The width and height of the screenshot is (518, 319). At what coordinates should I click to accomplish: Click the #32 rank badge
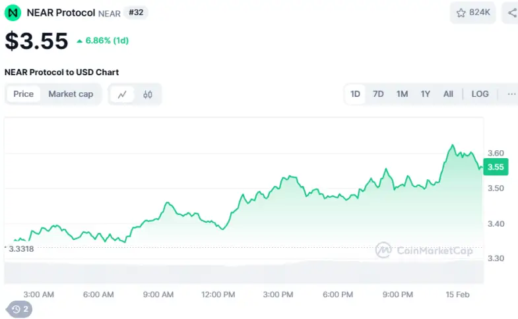click(136, 13)
